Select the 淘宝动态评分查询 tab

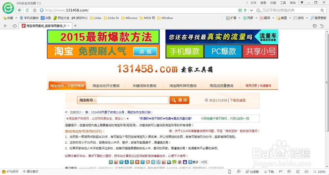click(106, 86)
